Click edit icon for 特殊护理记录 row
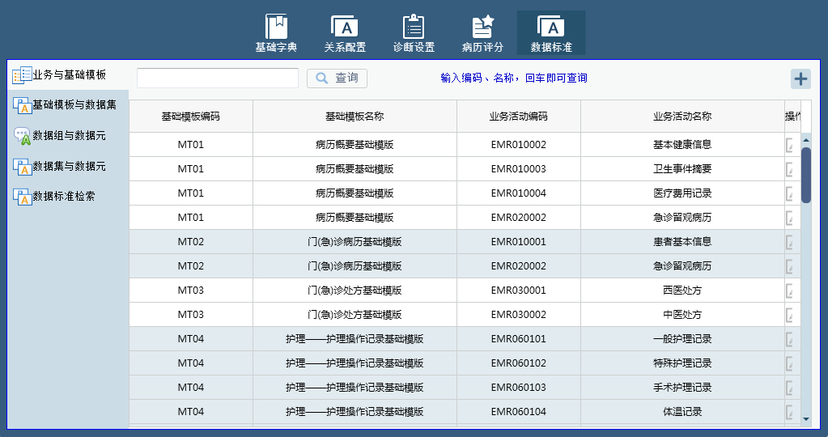 click(x=790, y=363)
